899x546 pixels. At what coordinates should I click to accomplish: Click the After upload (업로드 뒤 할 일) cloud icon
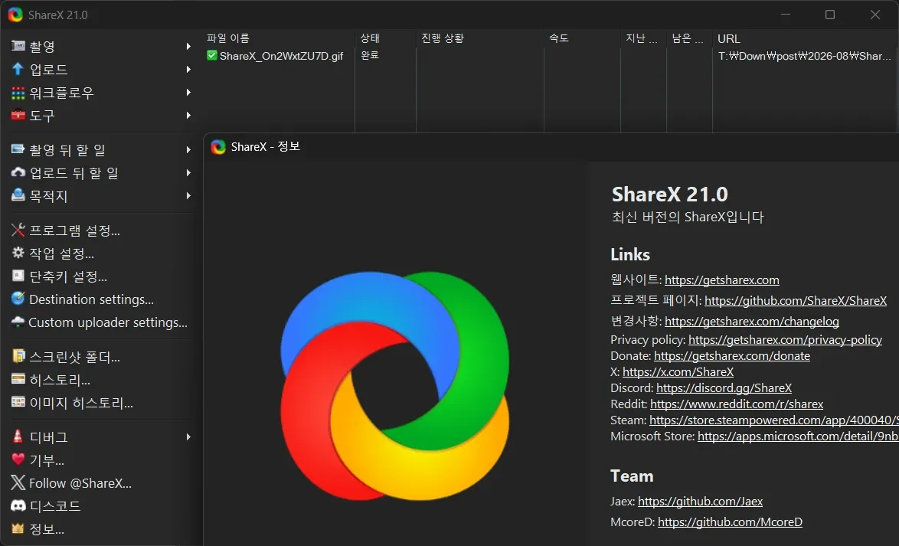[x=18, y=172]
